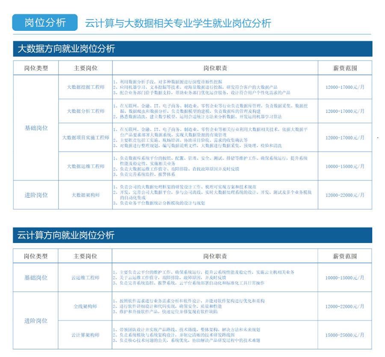Image resolution: width=385 pixels, height=357 pixels.
Task: Click 岗位职责 header in the cloud computing table
Action: point(215,256)
